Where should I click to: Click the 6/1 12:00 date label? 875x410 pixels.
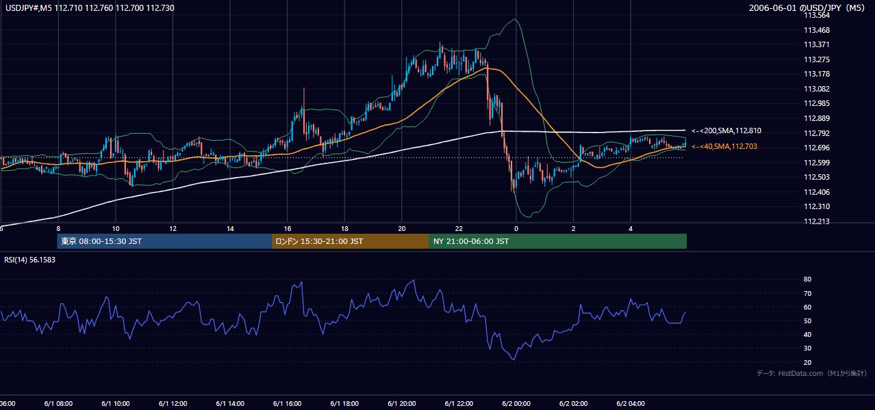(173, 403)
